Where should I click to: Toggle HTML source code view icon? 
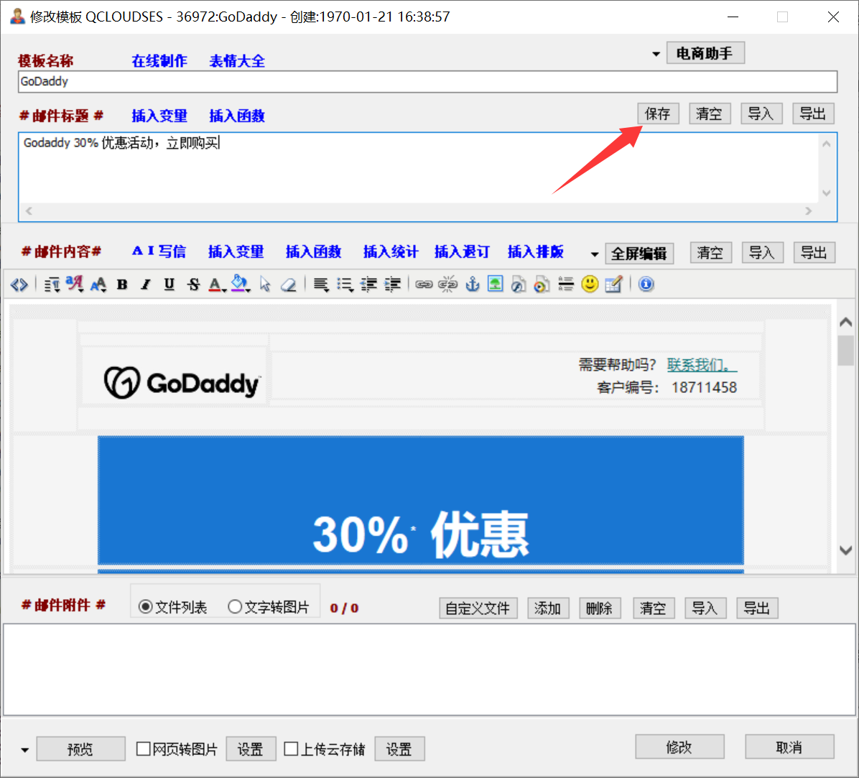19,285
